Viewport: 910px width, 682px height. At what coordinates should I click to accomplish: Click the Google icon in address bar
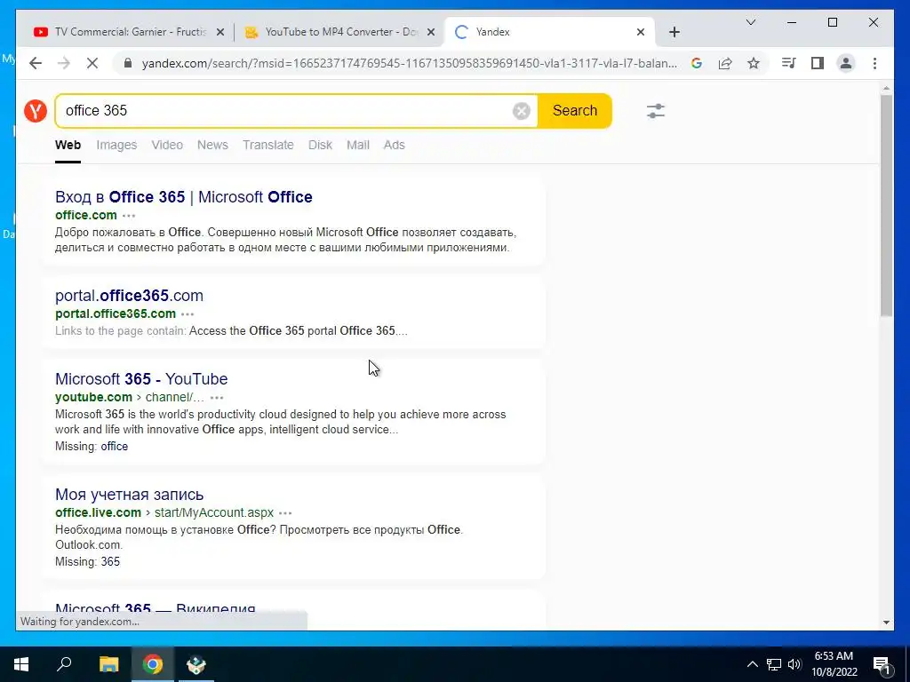pyautogui.click(x=697, y=63)
